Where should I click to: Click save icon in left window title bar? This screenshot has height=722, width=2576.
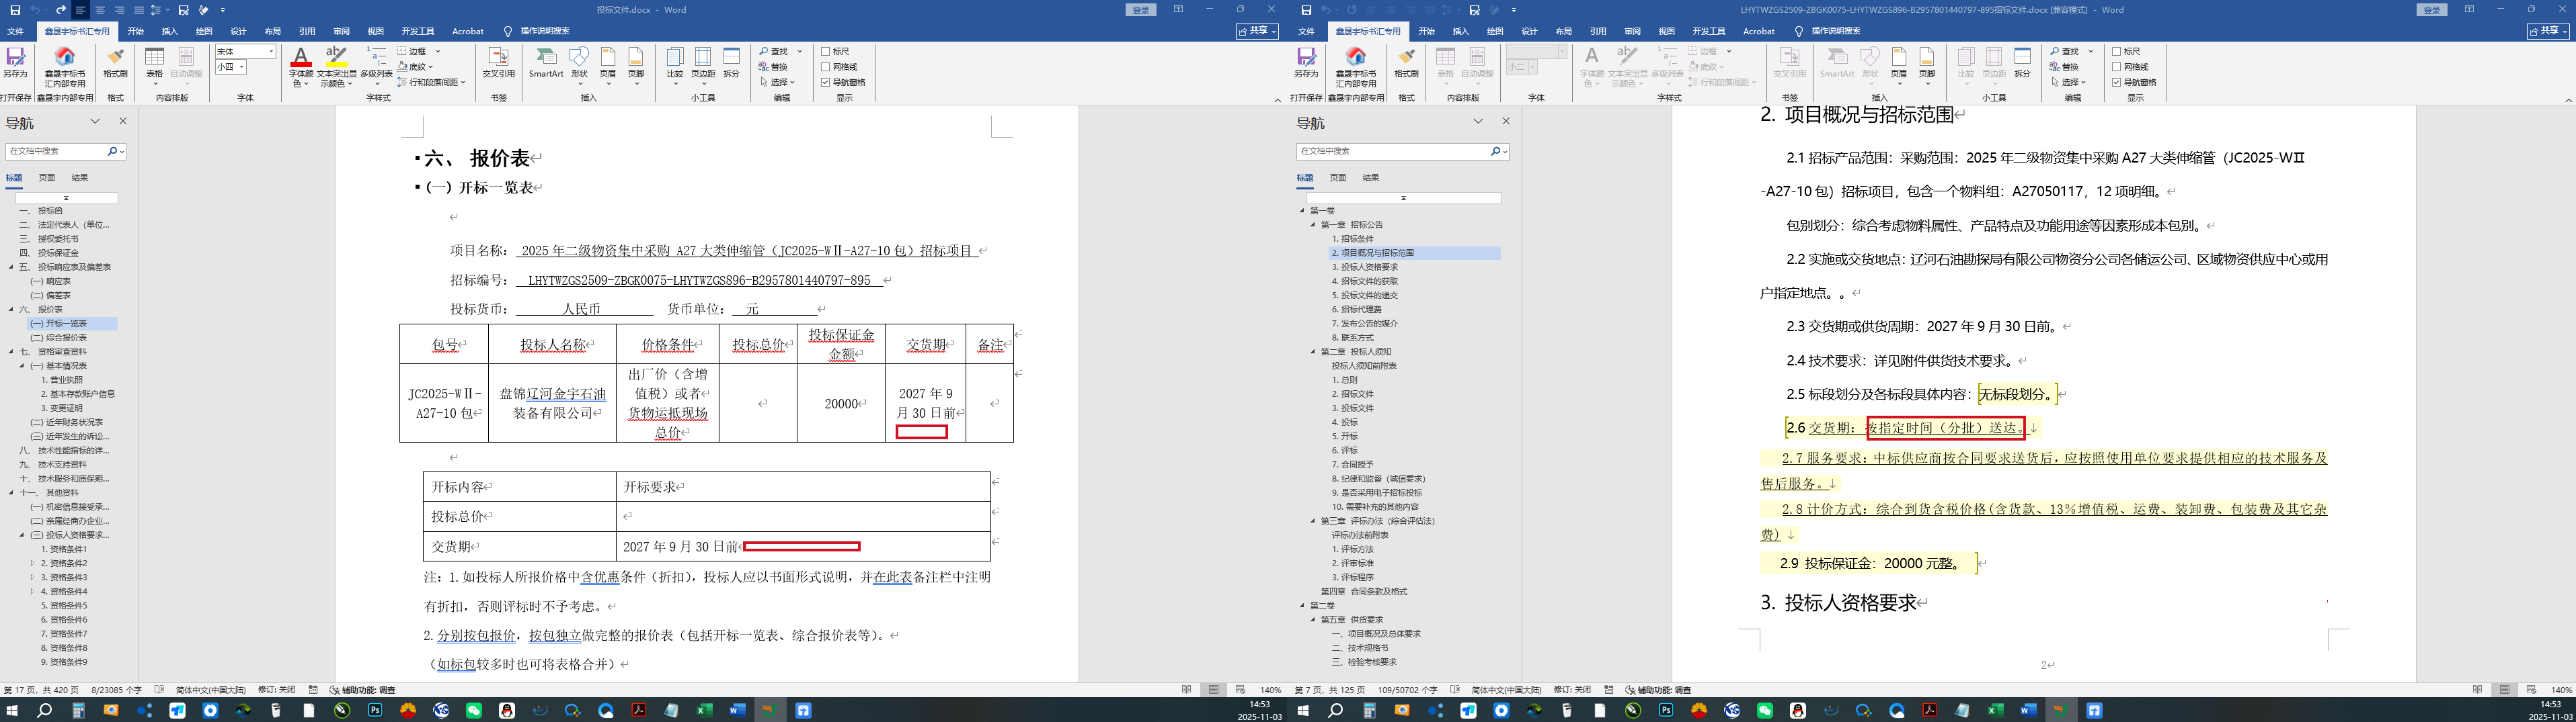pos(15,10)
